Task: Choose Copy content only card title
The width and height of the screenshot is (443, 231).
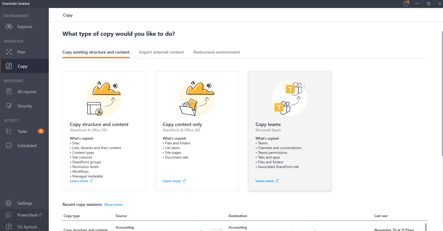Action: tap(182, 125)
